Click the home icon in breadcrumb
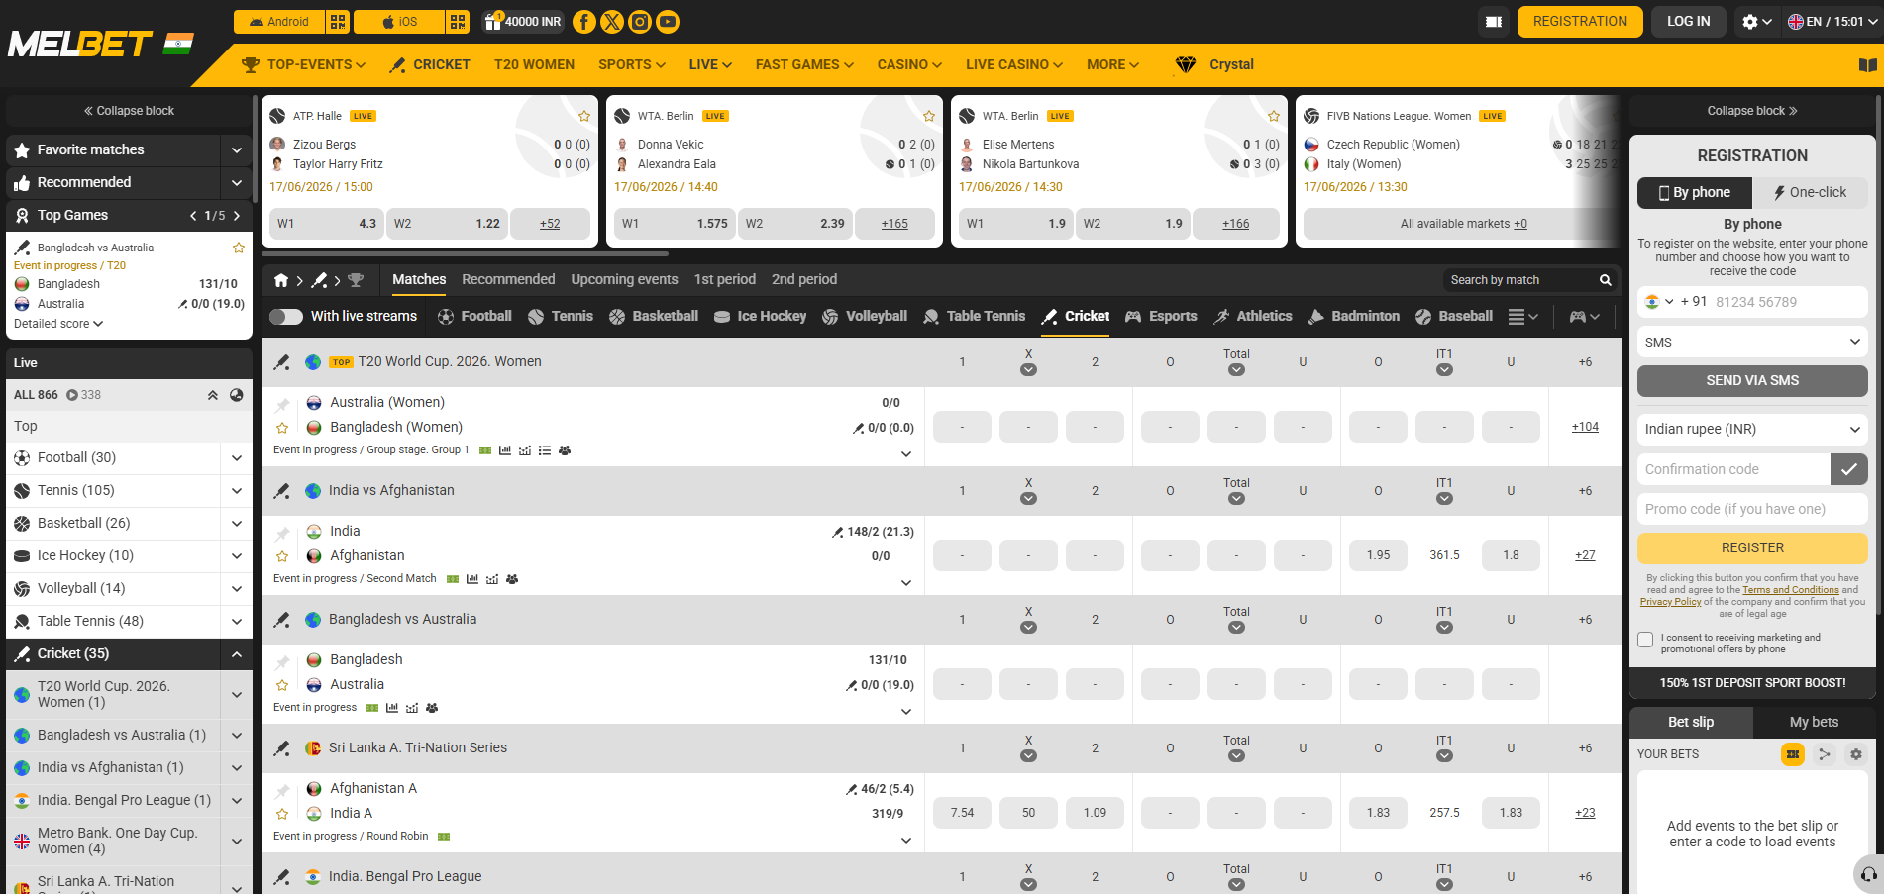Viewport: 1884px width, 894px height. tap(281, 280)
